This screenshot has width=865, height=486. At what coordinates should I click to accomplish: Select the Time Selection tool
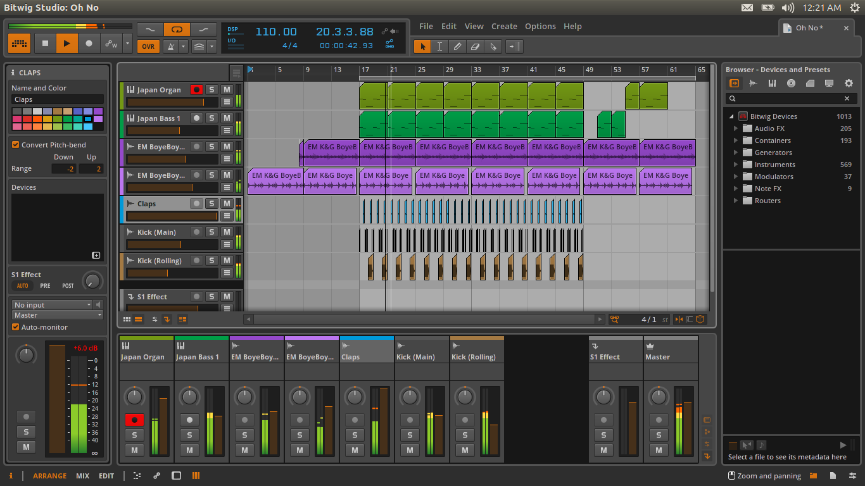[x=439, y=46]
